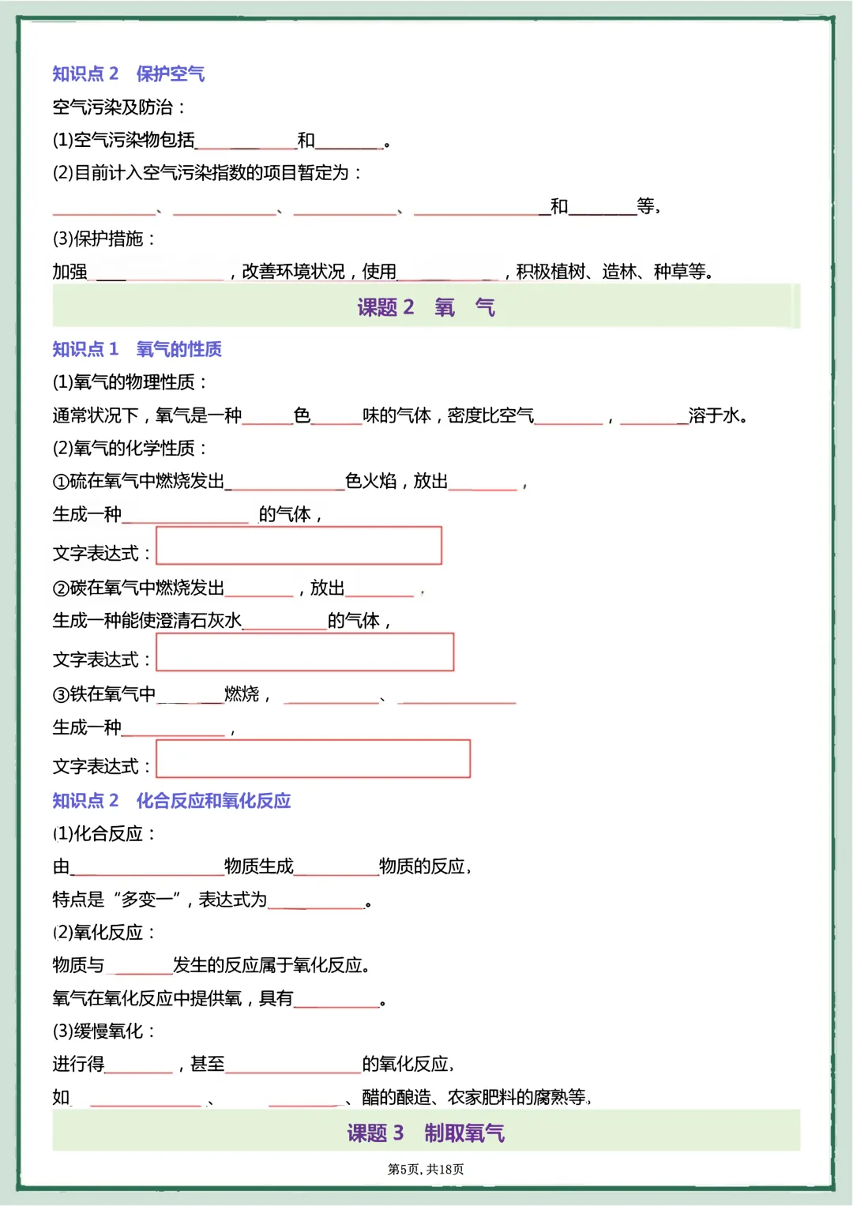Click the heading '知识点 2 化合反应和氧化反应'
This screenshot has height=1206, width=853.
(171, 801)
